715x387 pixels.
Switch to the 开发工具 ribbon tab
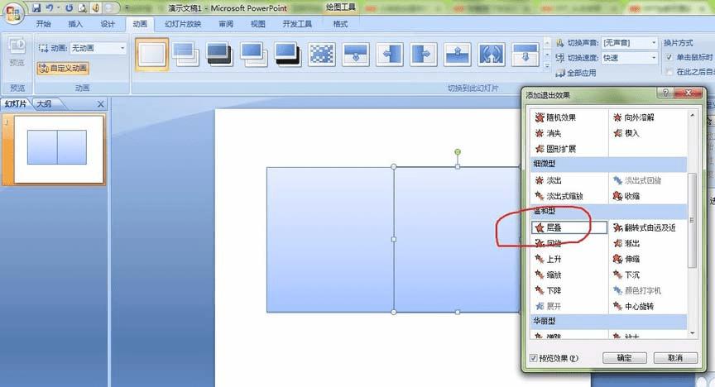(x=297, y=24)
